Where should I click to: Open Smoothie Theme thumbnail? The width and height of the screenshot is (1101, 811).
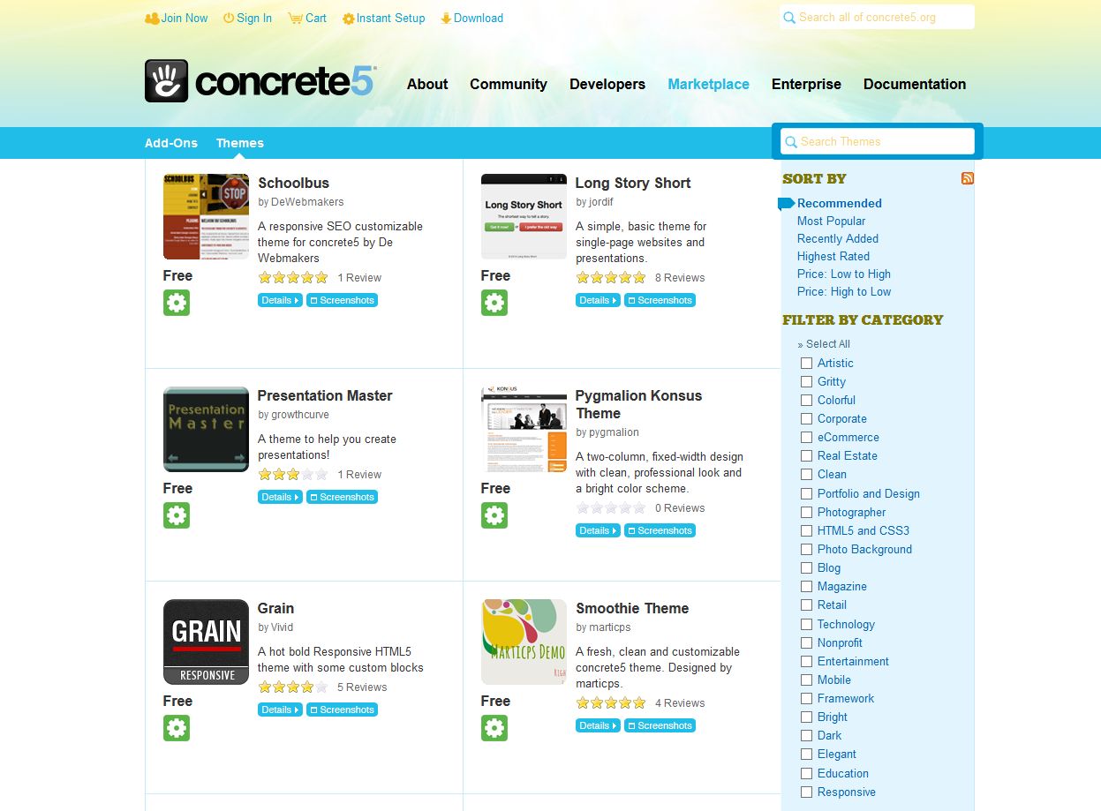pos(524,642)
